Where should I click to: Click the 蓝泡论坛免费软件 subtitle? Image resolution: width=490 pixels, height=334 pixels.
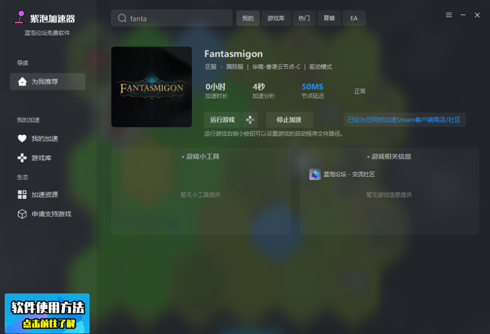(x=47, y=33)
